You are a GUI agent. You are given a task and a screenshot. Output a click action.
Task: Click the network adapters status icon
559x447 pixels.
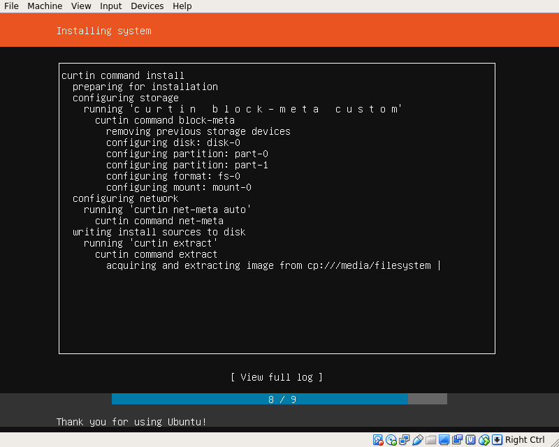[x=405, y=440]
